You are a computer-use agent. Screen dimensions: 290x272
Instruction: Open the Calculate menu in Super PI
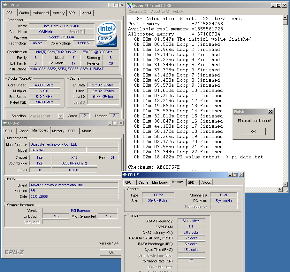click(x=138, y=12)
